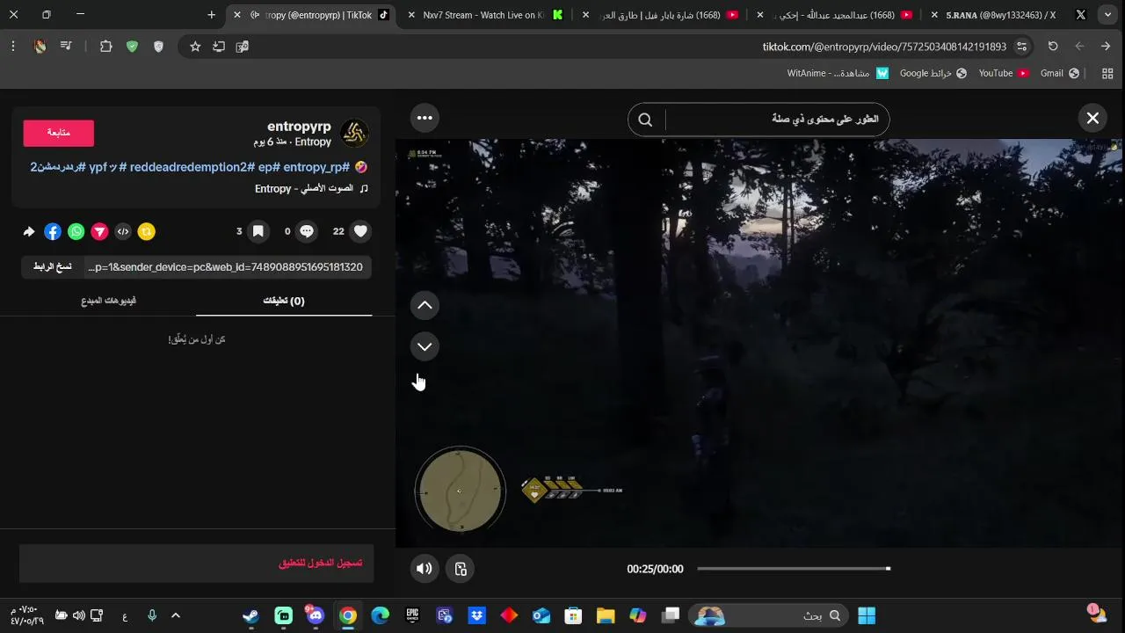Open entropyrp profile avatar
Image resolution: width=1125 pixels, height=633 pixels.
tap(354, 134)
